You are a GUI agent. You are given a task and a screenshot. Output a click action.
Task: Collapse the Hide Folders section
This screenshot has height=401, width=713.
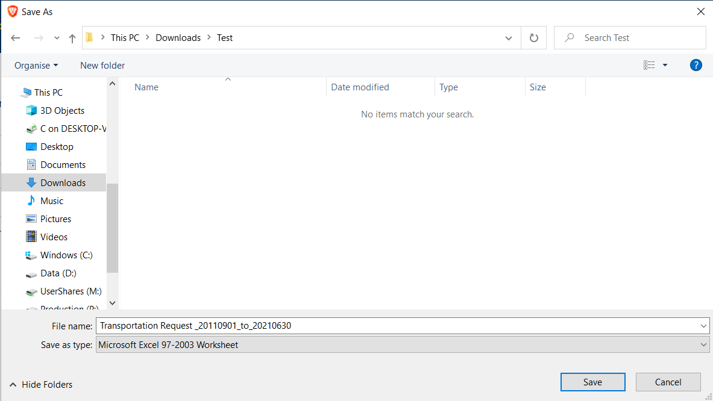(x=40, y=384)
